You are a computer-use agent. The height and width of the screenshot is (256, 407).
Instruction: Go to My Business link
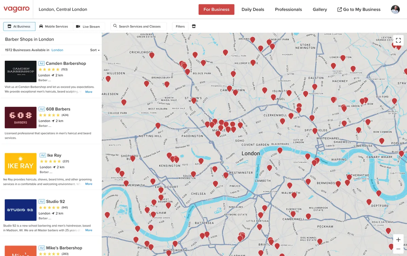click(359, 9)
